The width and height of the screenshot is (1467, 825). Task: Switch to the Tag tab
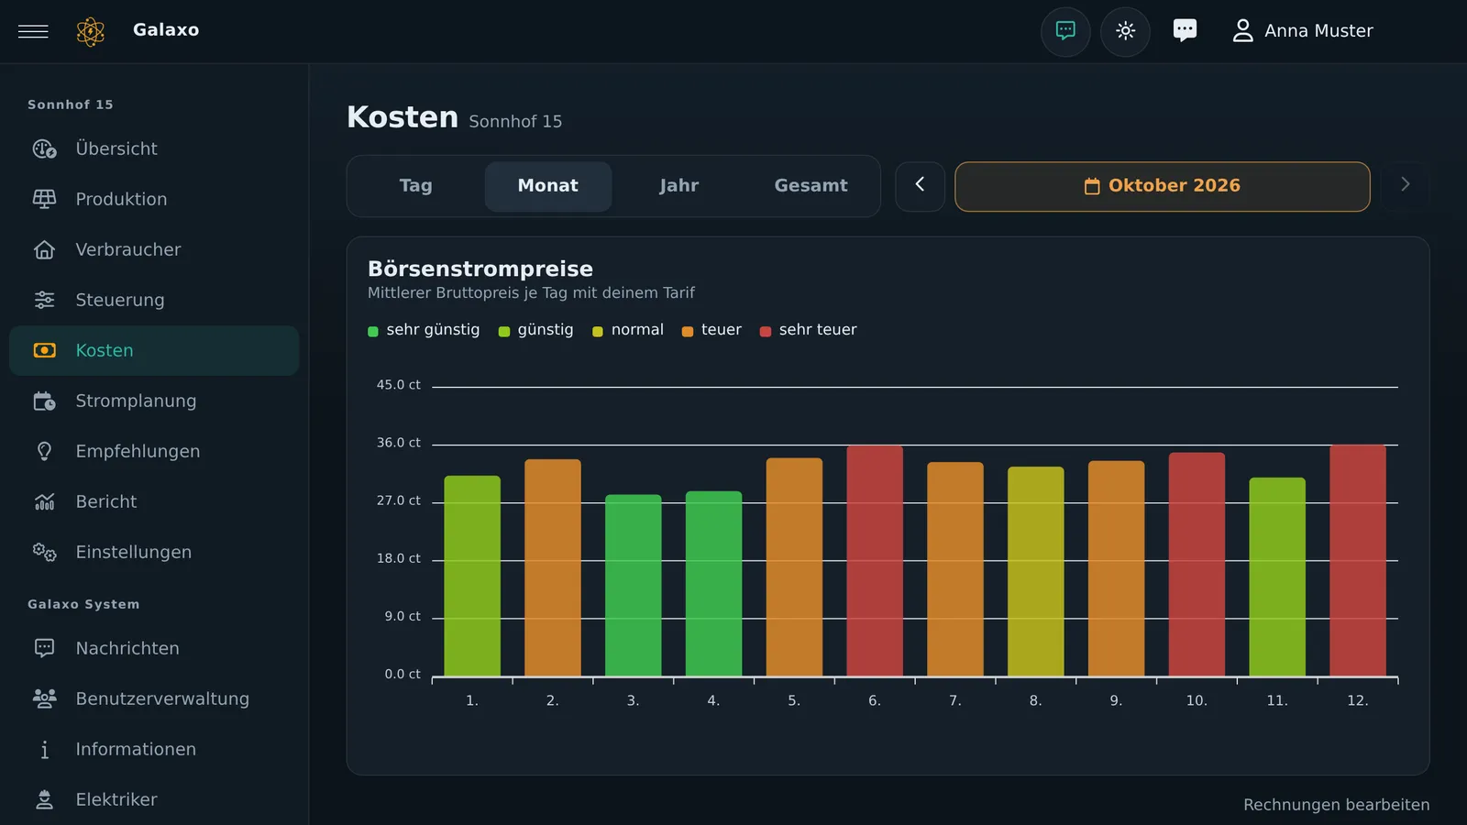click(415, 186)
